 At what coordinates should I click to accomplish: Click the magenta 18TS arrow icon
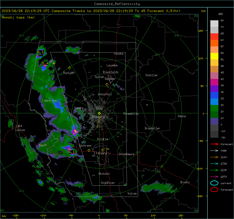pyautogui.click(x=214, y=177)
